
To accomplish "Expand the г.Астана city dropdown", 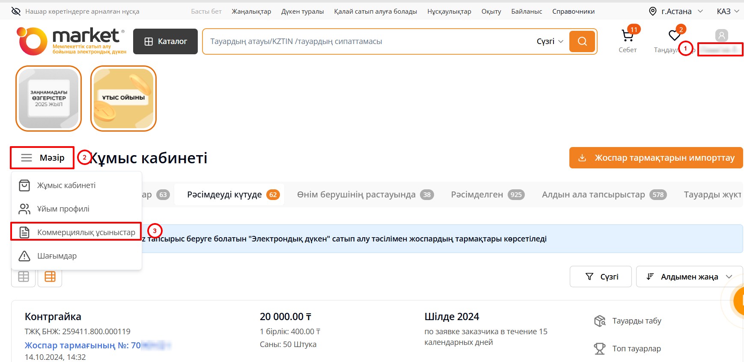I will pos(676,12).
